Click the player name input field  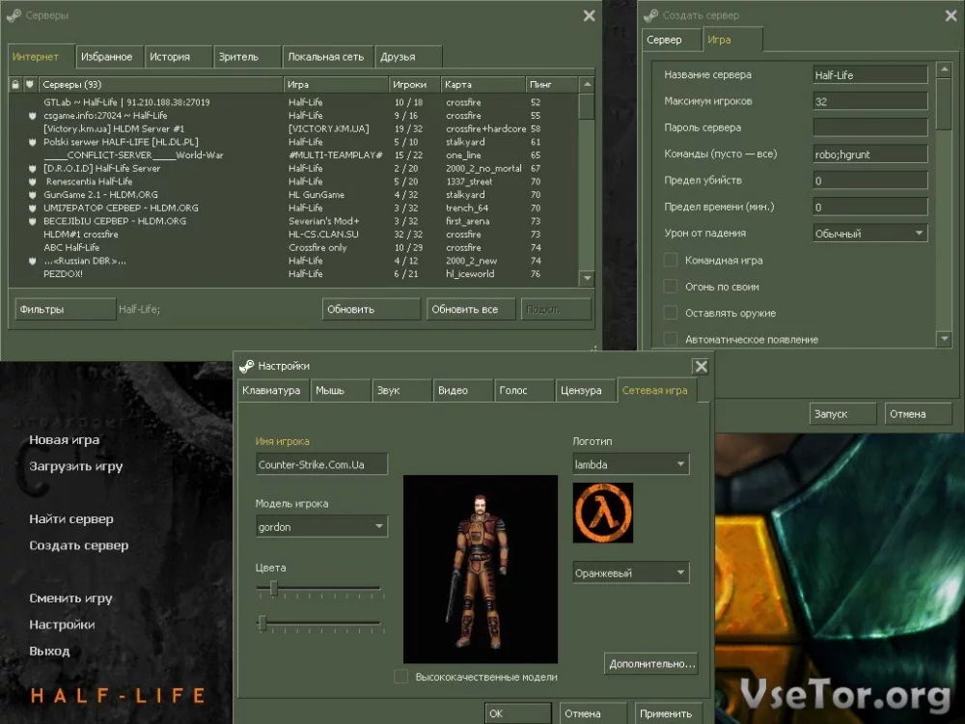pos(321,464)
